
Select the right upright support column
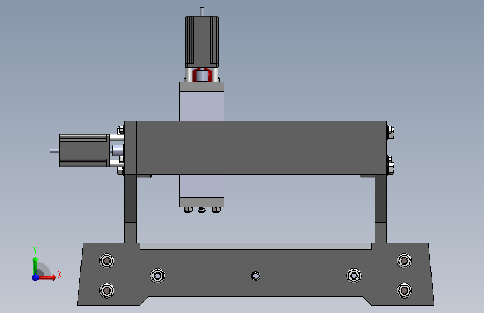coord(381,209)
